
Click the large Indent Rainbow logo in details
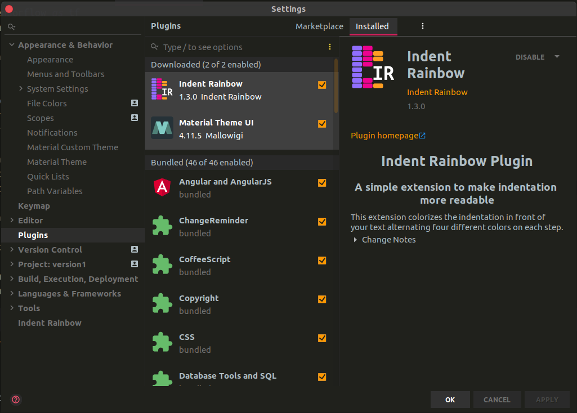coord(373,67)
